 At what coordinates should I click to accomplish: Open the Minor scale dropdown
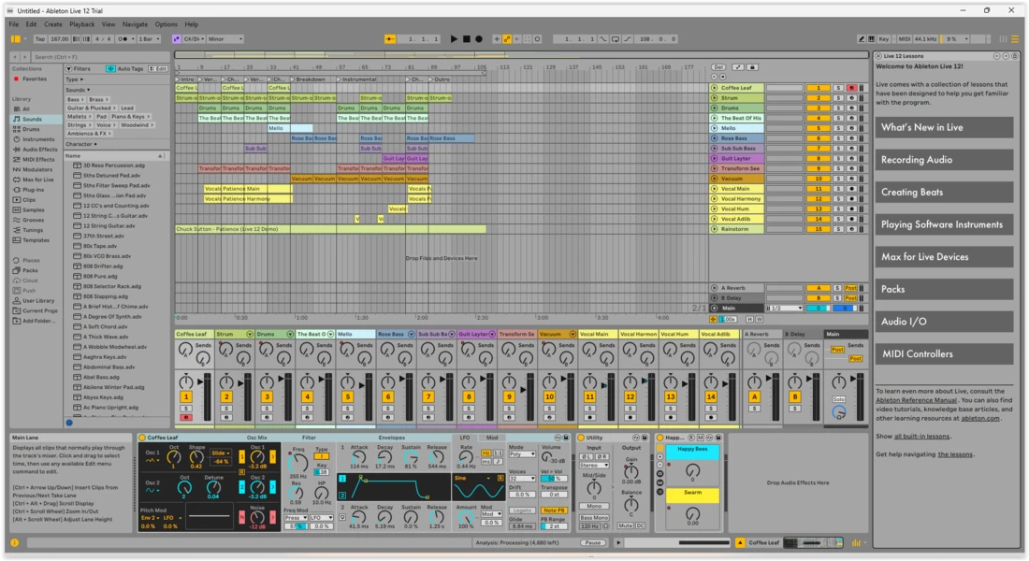point(225,39)
